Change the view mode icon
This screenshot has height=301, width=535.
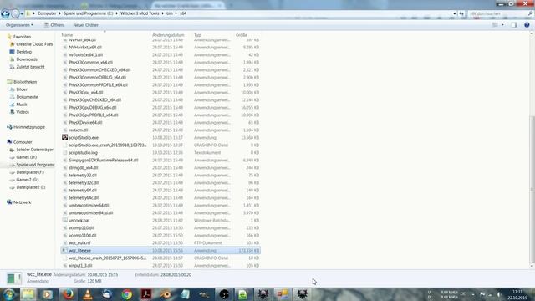point(495,25)
